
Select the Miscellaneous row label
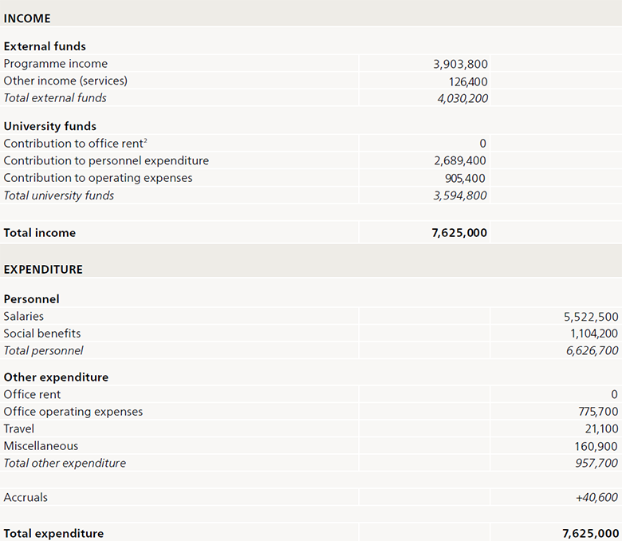[x=41, y=446]
